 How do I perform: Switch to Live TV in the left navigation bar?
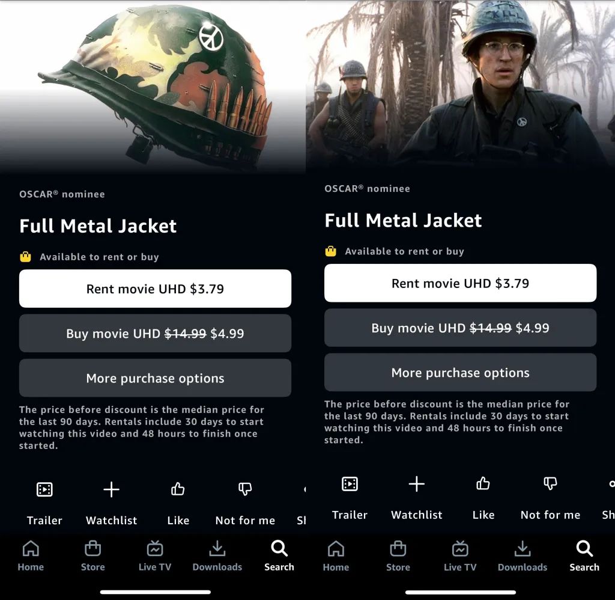pyautogui.click(x=155, y=556)
